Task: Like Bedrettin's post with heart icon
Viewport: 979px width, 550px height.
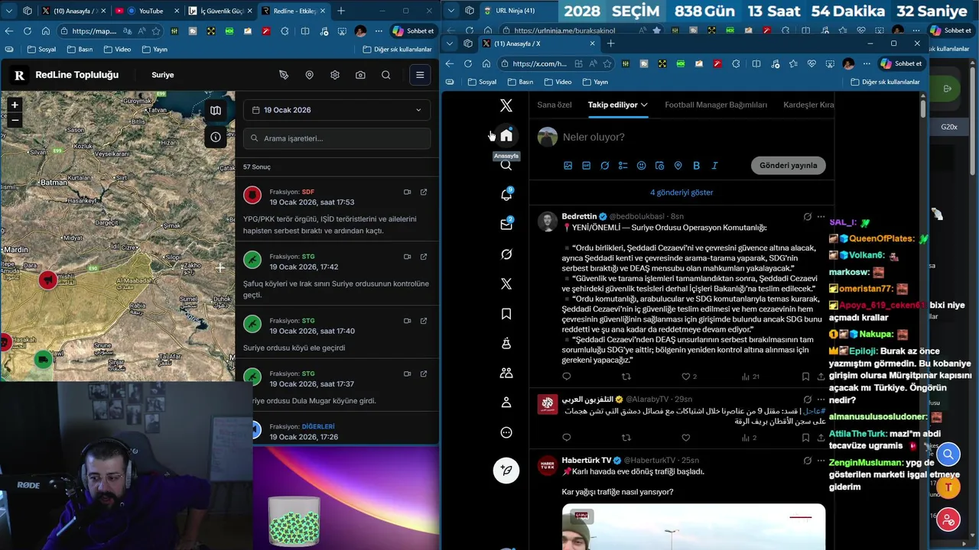Action: (x=685, y=377)
